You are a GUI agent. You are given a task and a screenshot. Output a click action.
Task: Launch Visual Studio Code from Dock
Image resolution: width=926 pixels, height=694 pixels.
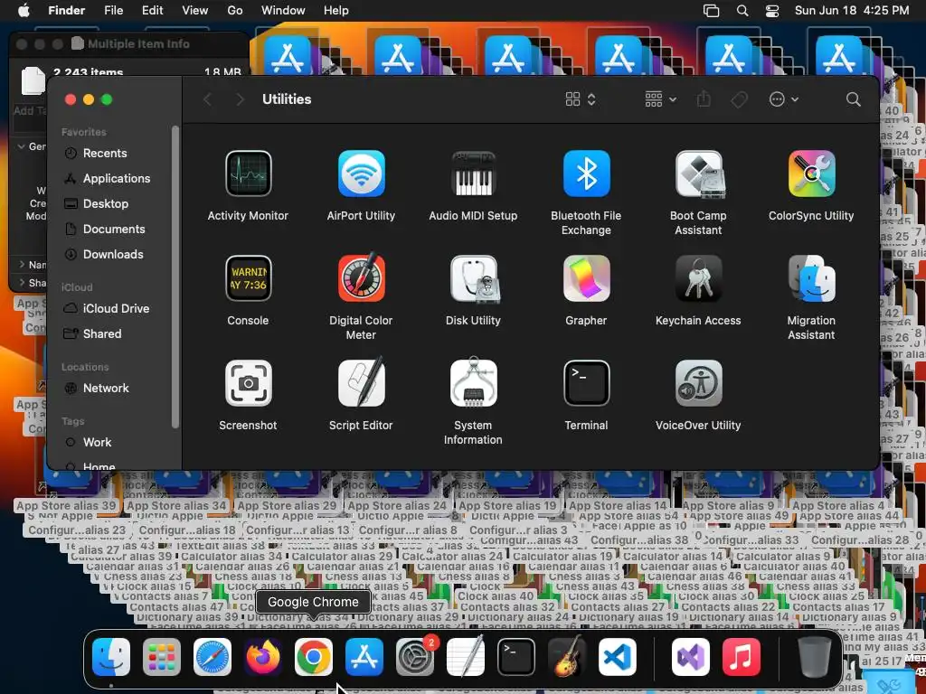[x=617, y=657]
